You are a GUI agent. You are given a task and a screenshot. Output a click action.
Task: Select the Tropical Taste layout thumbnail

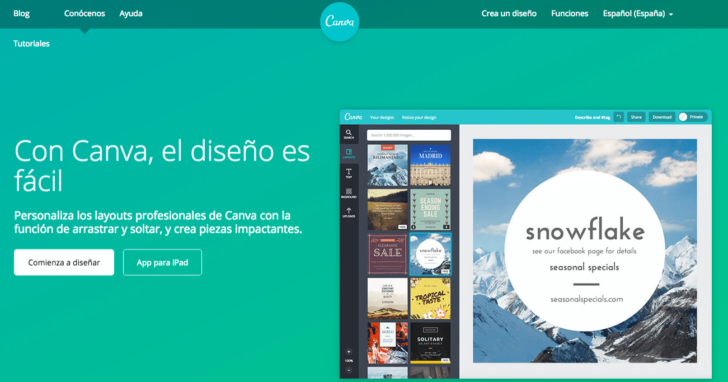click(430, 298)
